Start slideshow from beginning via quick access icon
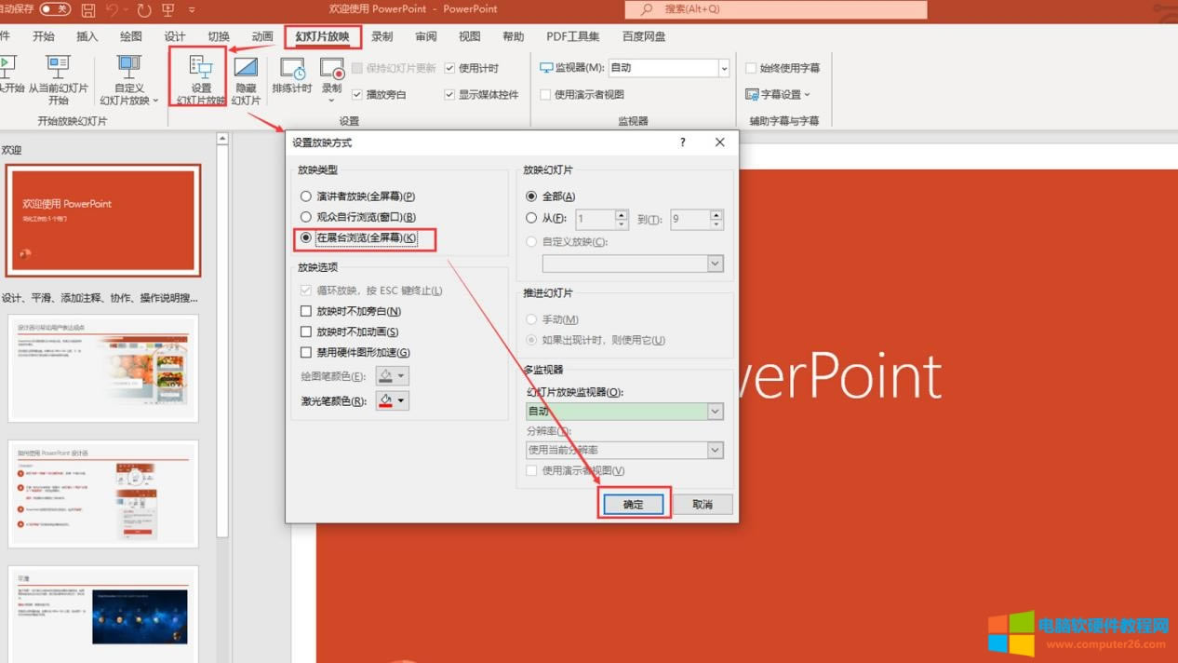This screenshot has height=663, width=1178. [168, 10]
